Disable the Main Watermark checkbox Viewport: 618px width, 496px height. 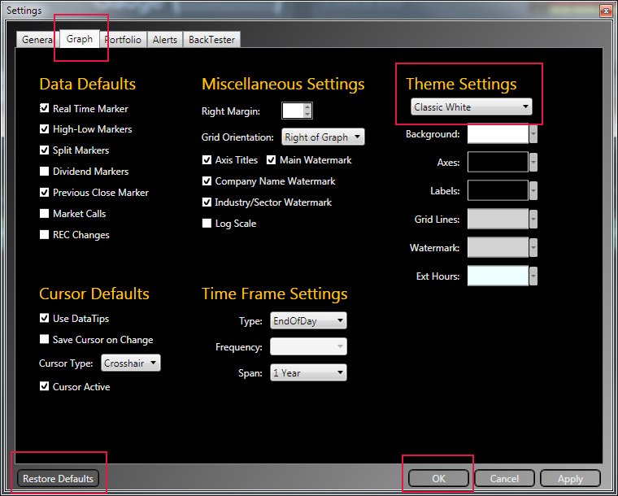272,160
